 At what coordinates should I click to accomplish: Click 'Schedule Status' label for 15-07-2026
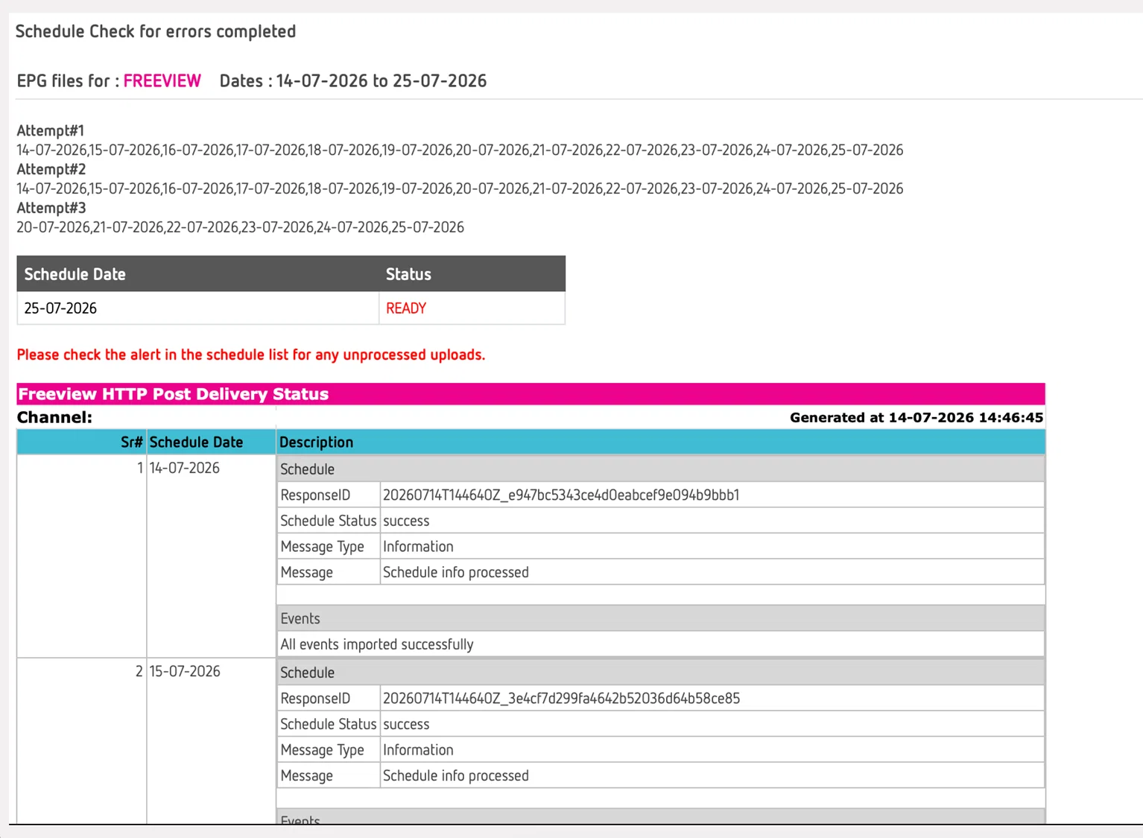tap(329, 724)
